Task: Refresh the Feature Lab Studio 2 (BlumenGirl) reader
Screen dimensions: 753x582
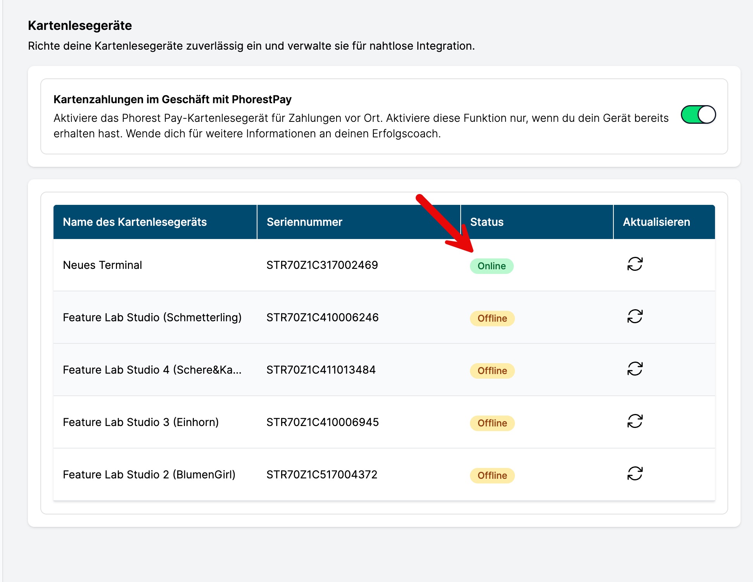Action: click(x=635, y=474)
